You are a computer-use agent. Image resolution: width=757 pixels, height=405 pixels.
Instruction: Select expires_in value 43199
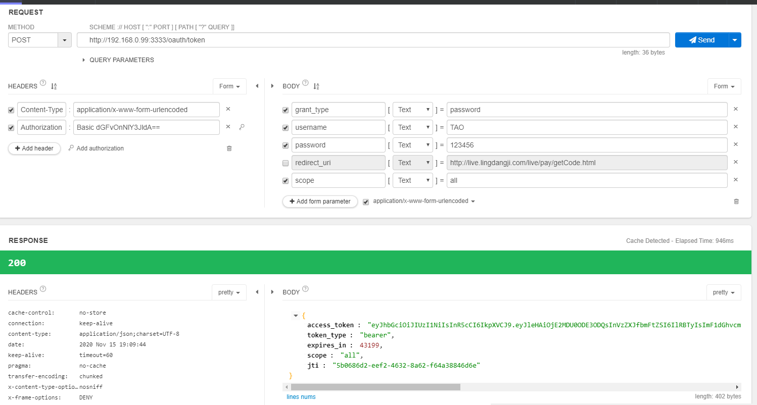tap(369, 345)
